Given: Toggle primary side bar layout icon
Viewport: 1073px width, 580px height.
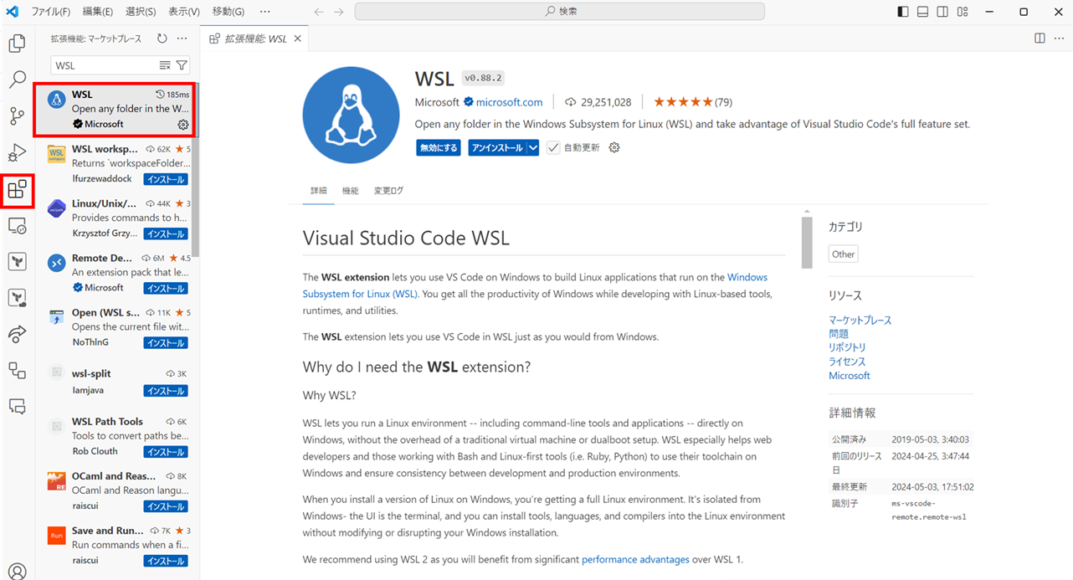Looking at the screenshot, I should coord(903,12).
